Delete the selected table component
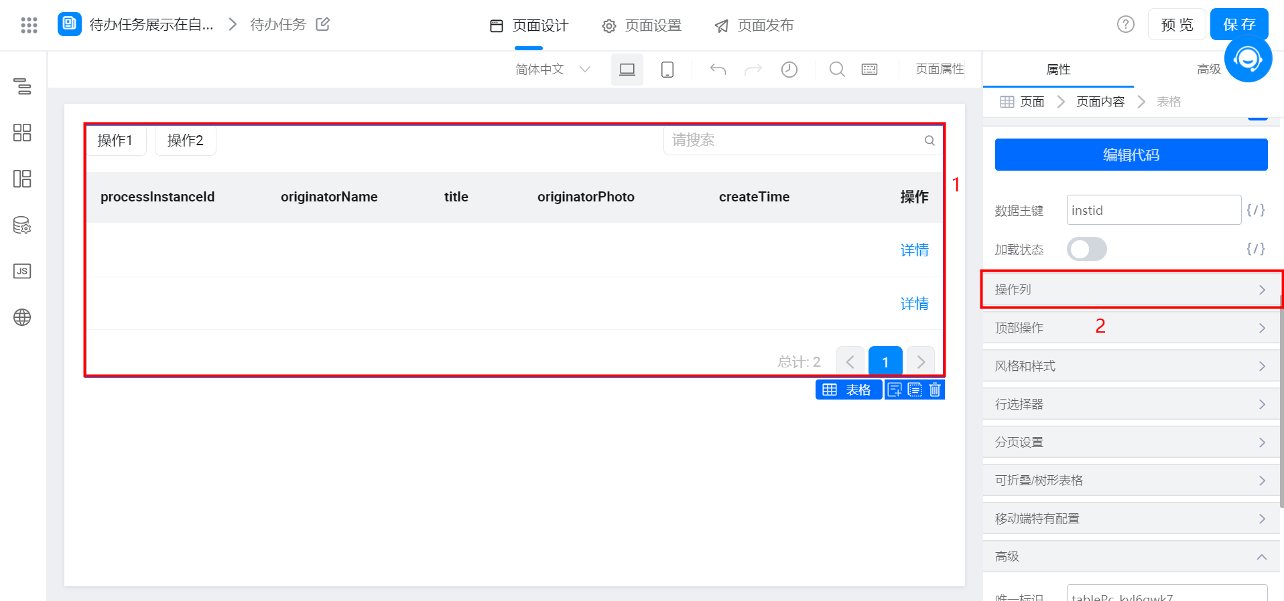The width and height of the screenshot is (1284, 601). [x=936, y=390]
